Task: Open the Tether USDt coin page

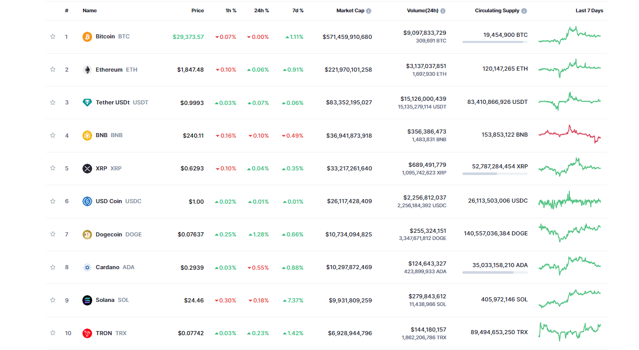Action: 122,102
